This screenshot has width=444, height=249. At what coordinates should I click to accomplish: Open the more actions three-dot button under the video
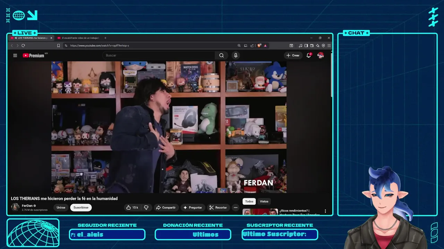[236, 207]
